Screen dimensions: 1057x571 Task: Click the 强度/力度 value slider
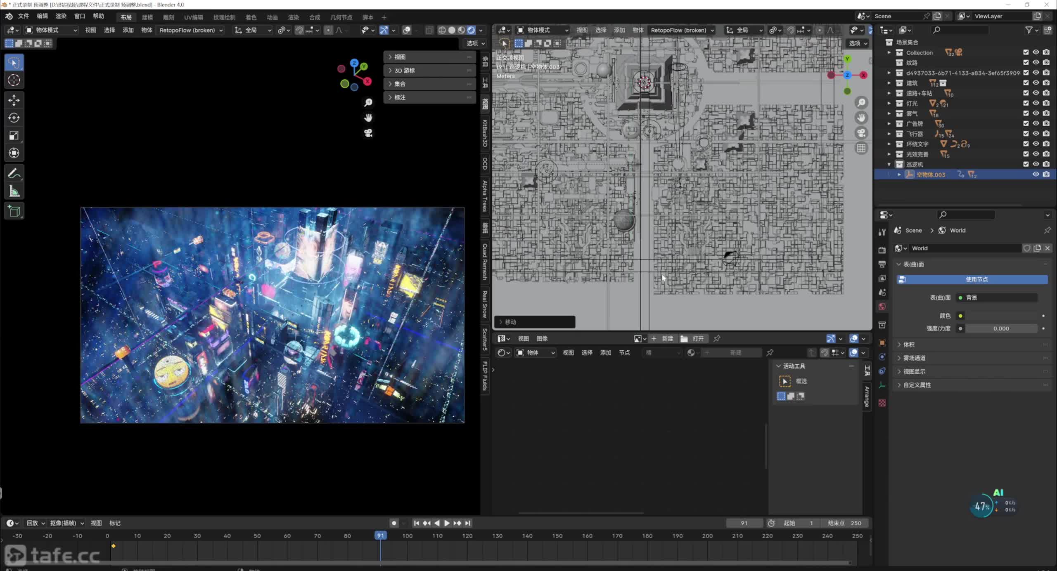pos(1001,329)
